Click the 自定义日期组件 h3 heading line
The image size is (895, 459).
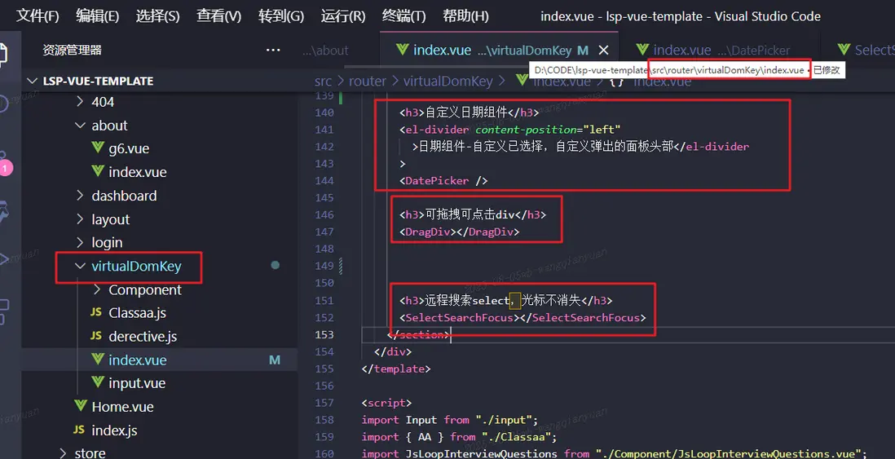click(470, 113)
